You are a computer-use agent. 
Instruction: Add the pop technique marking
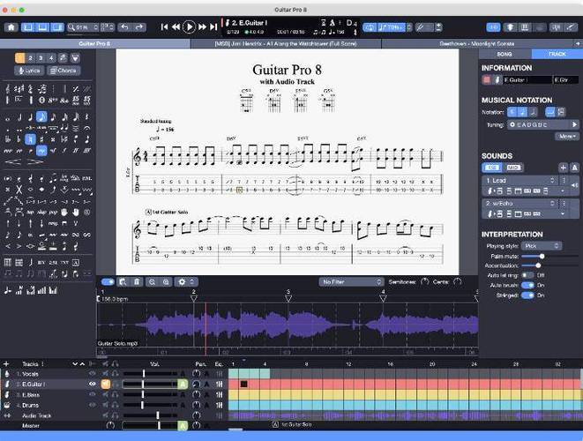pos(53,213)
